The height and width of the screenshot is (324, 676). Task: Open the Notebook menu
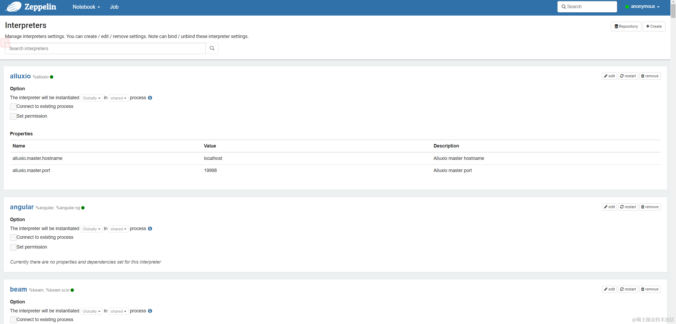(x=86, y=7)
